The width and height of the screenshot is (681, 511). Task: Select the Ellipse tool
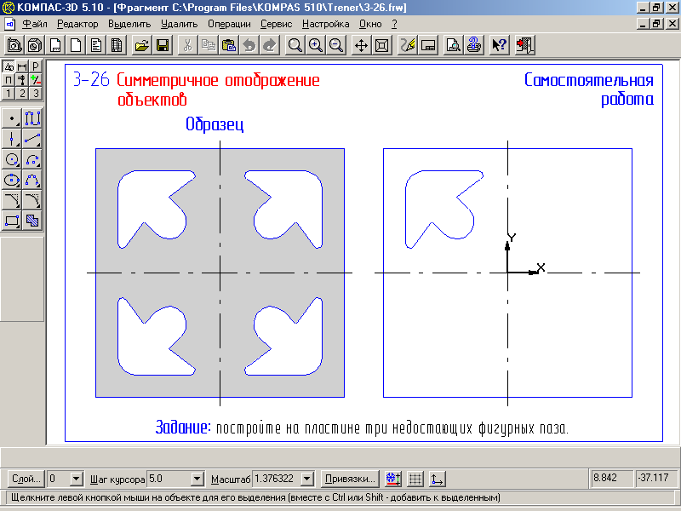coord(12,180)
